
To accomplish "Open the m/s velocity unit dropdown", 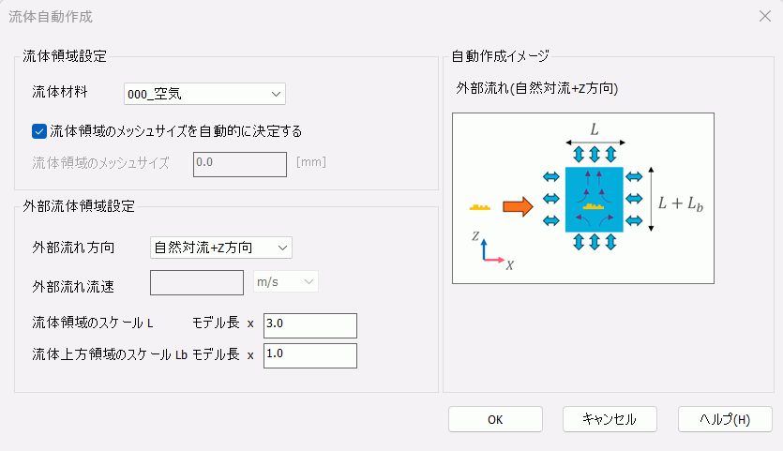I will pyautogui.click(x=286, y=281).
